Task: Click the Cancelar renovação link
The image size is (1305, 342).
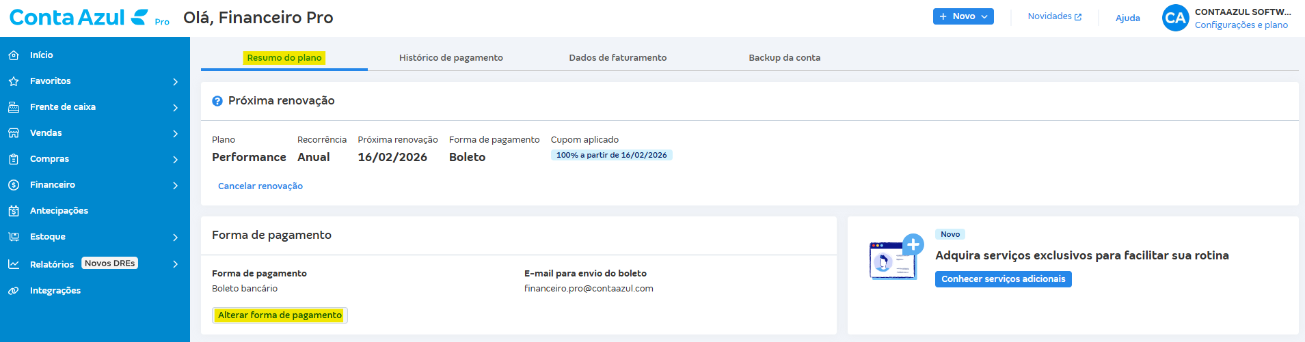Action: 260,186
